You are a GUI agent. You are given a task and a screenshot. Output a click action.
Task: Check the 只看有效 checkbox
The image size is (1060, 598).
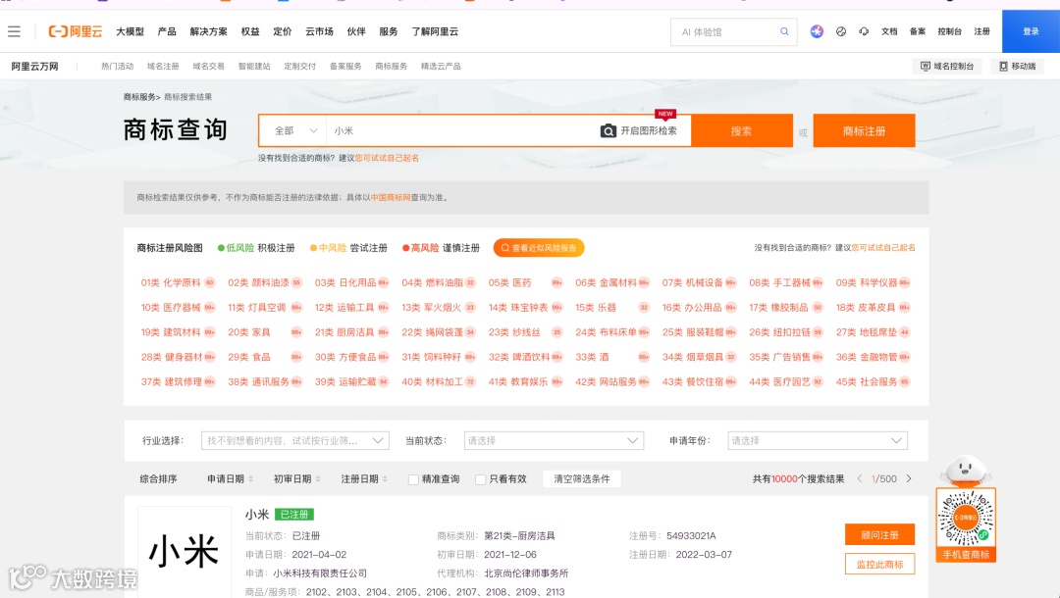[480, 479]
